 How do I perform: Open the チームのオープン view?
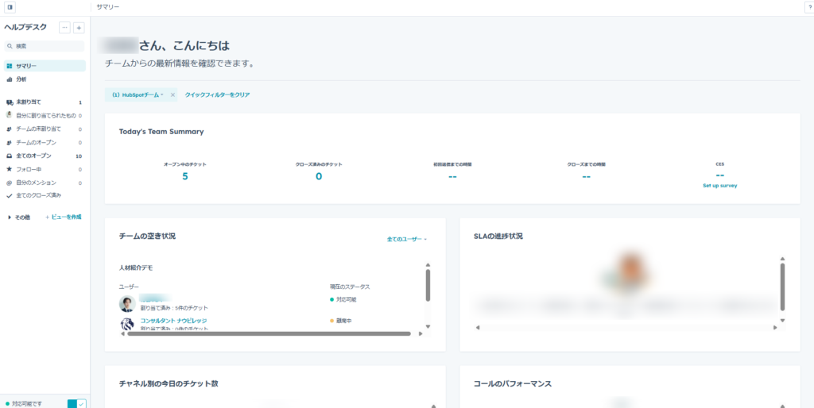pos(45,142)
